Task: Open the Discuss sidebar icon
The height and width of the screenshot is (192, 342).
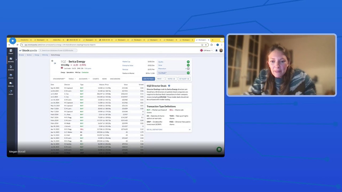Action: coord(11,84)
